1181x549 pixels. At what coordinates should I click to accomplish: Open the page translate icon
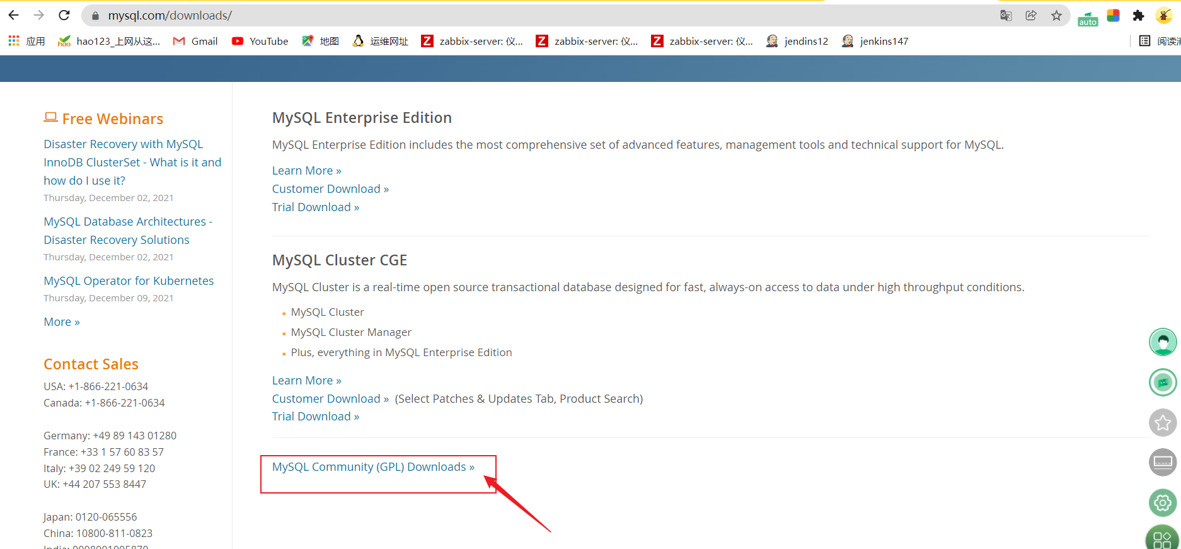[1006, 15]
